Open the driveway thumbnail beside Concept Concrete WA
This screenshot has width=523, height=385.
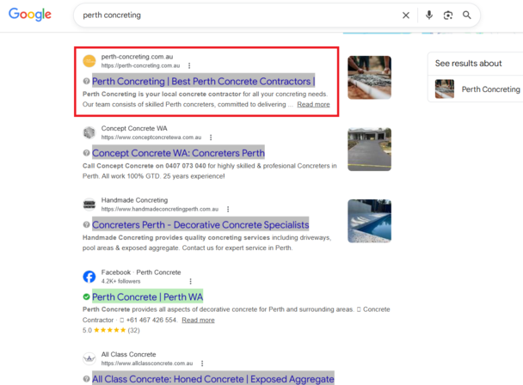[369, 150]
